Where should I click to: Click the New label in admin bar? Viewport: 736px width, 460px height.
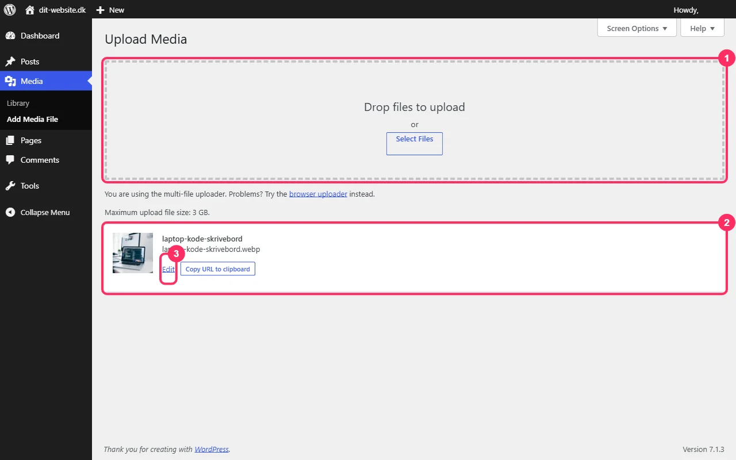click(x=117, y=10)
